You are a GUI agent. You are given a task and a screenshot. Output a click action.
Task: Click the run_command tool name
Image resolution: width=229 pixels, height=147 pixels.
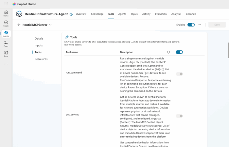(74, 73)
